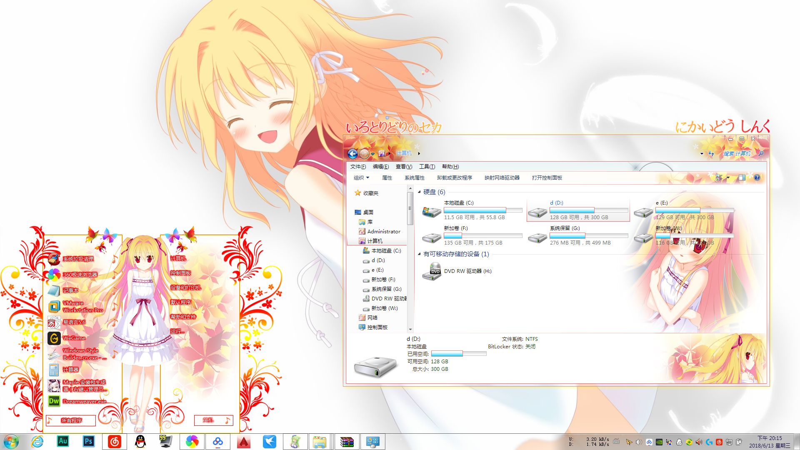
Task: Collapse the 有可移动存储的设备 (1) group
Action: (420, 254)
